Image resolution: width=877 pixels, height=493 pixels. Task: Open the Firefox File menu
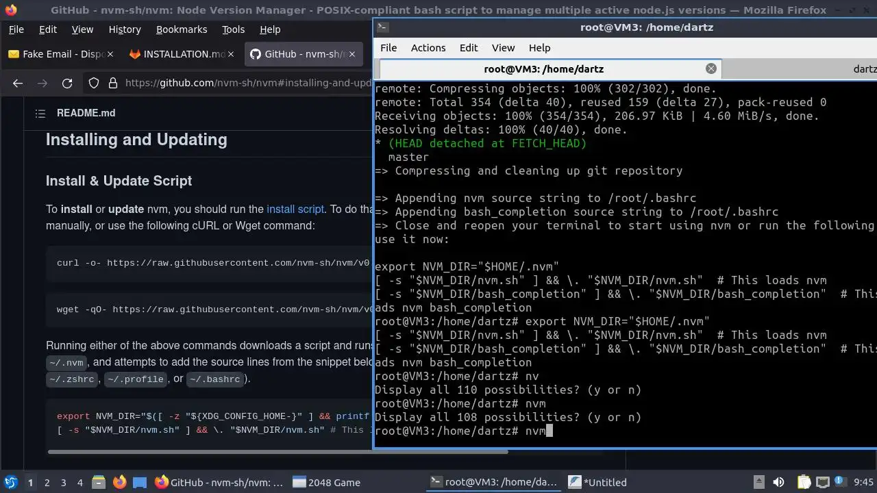pos(16,29)
